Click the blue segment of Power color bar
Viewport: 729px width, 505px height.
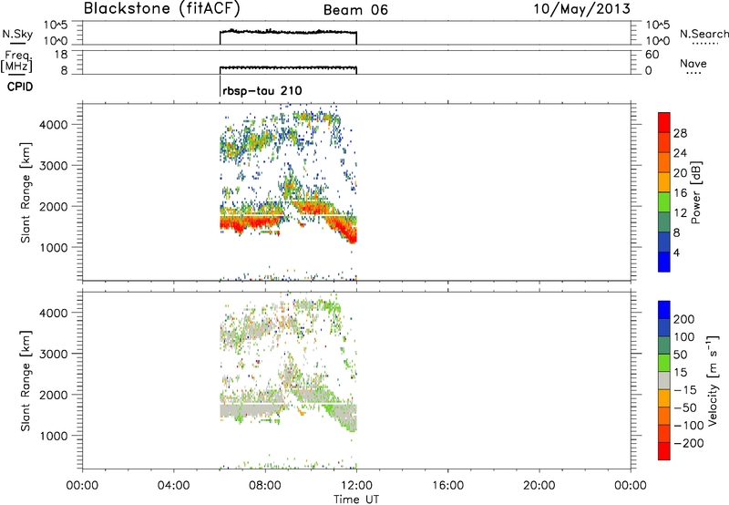pos(664,262)
